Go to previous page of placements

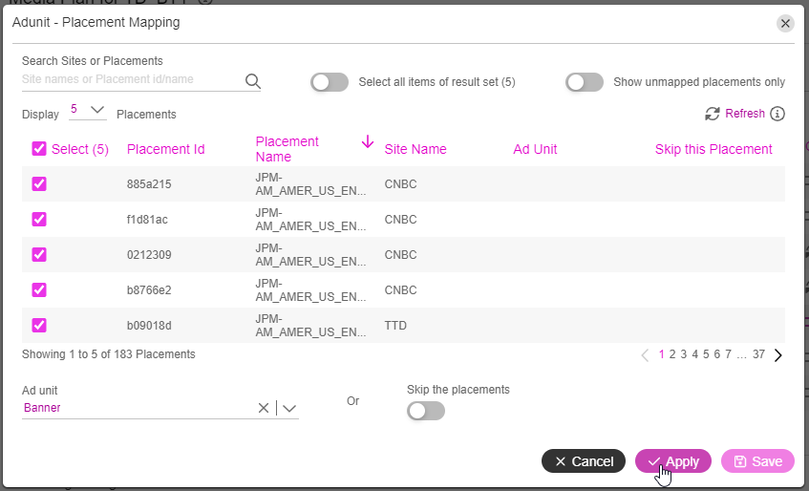click(x=645, y=354)
